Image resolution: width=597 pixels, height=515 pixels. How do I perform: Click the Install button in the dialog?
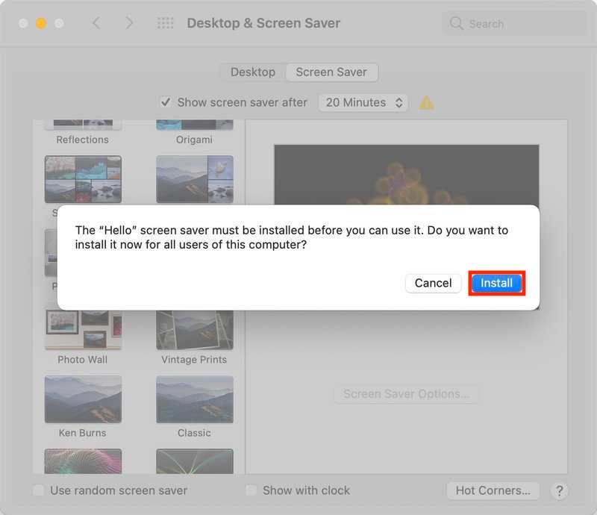point(496,283)
